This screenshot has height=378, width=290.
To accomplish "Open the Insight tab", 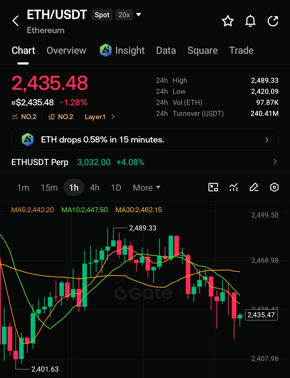I will [x=122, y=50].
